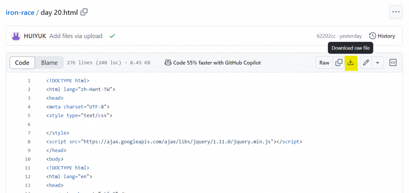Expand the edit options dropdown arrow

click(x=377, y=63)
